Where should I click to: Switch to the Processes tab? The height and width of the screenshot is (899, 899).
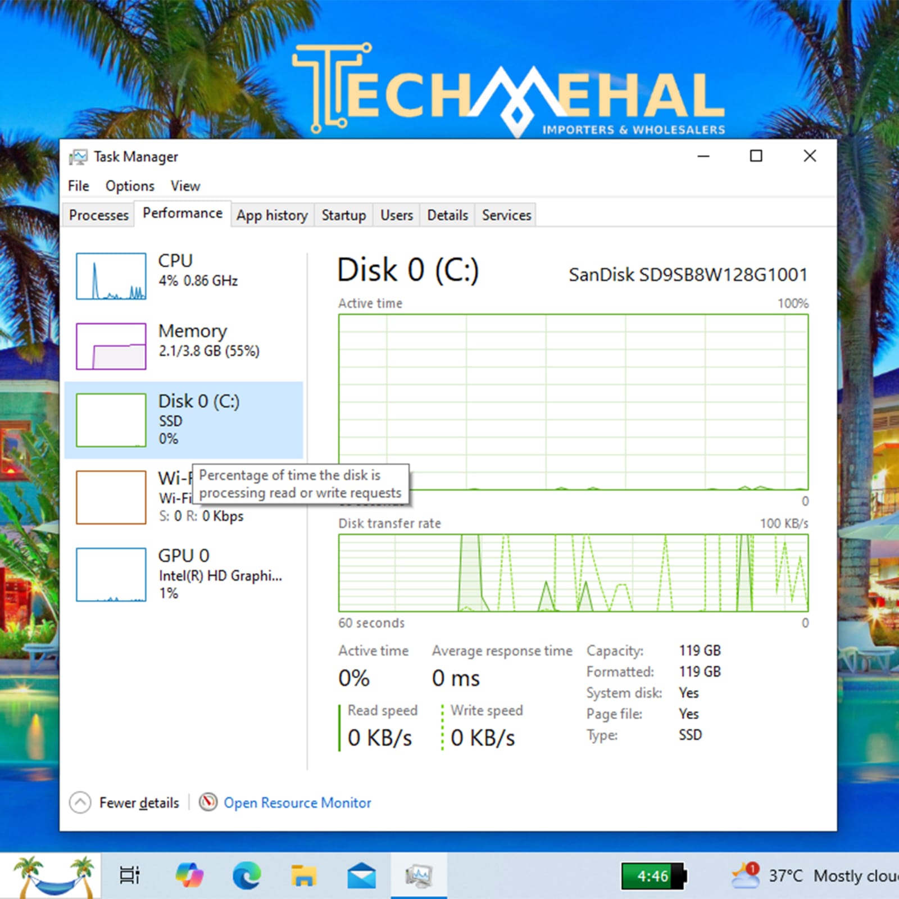click(x=99, y=215)
